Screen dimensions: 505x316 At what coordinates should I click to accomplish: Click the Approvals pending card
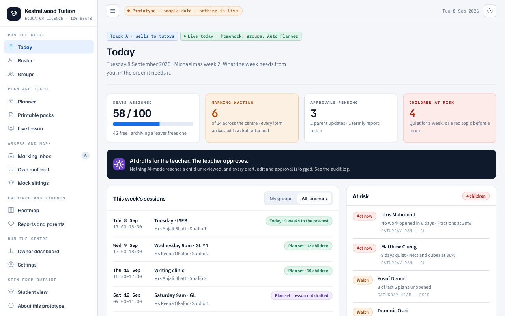point(351,118)
